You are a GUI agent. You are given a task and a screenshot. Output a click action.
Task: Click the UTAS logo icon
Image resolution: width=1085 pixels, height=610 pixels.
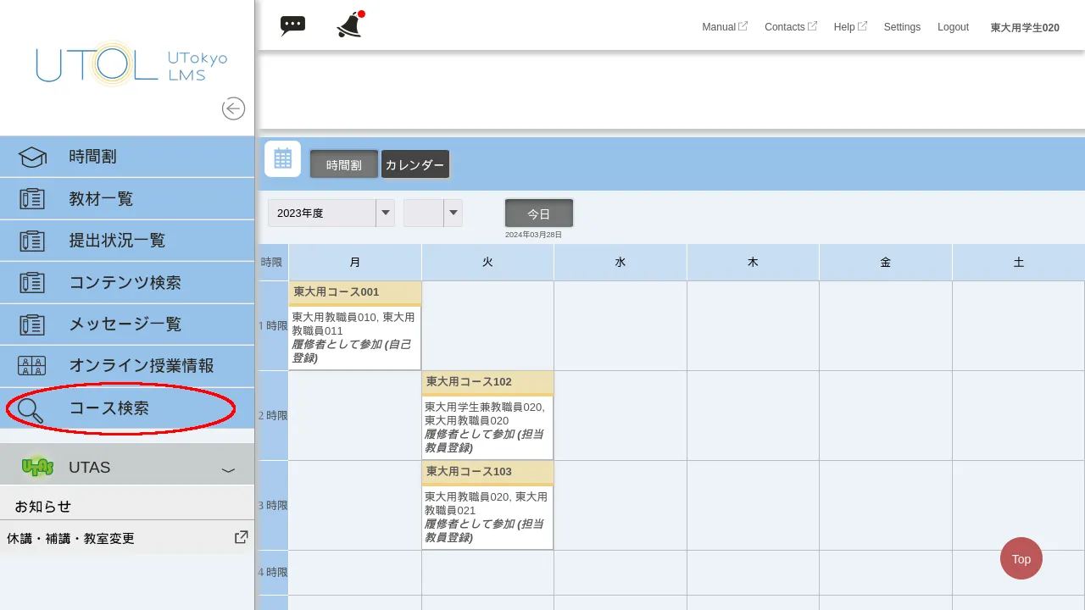37,467
